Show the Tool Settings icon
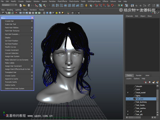 click(x=154, y=5)
